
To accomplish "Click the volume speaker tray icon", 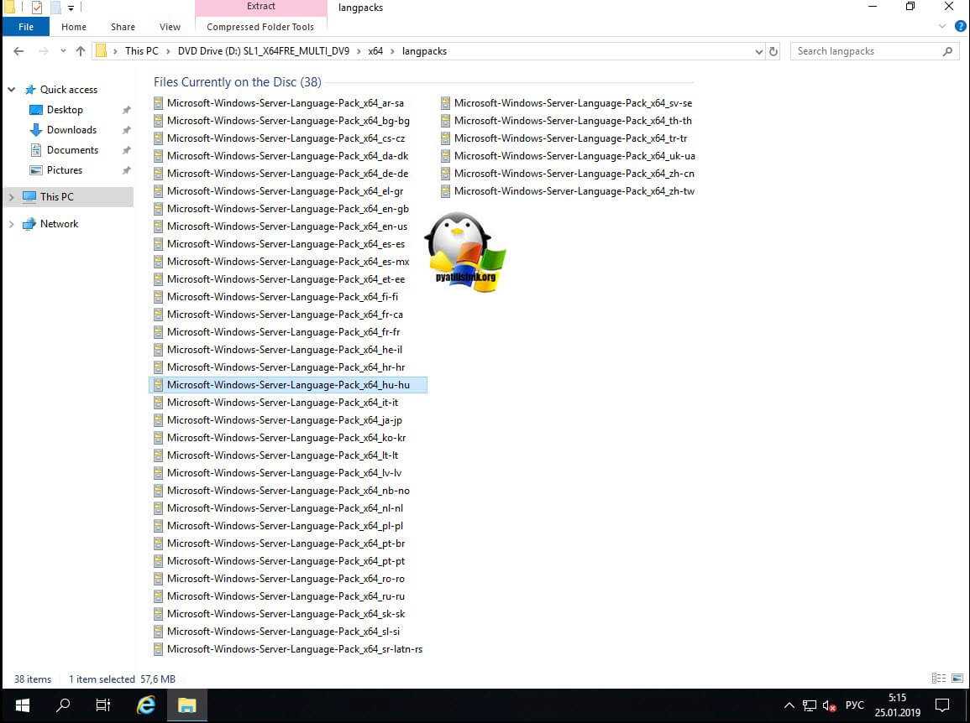I will point(829,705).
